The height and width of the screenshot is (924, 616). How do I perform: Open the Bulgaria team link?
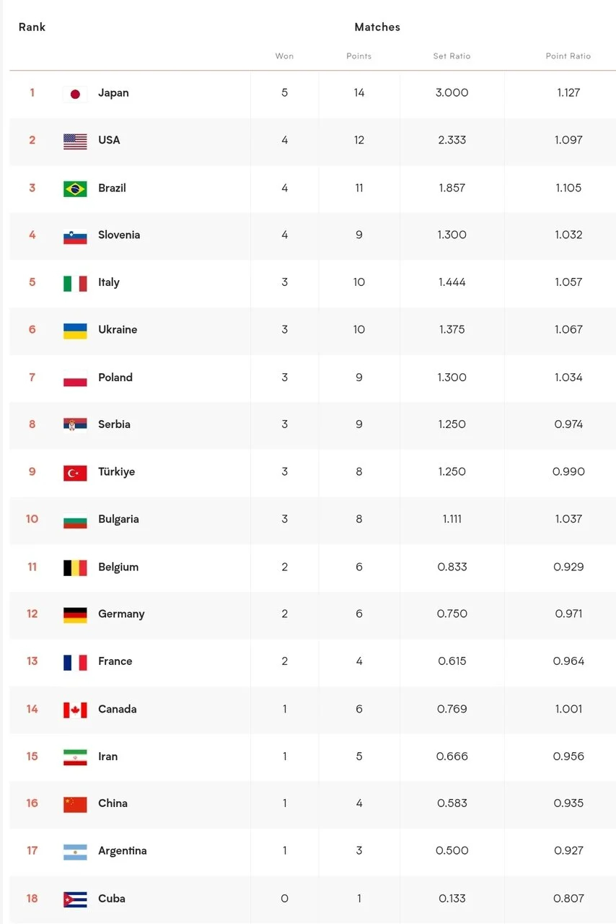[118, 519]
